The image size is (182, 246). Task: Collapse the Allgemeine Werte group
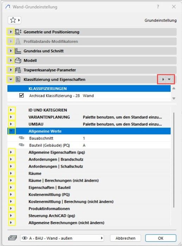(x=12, y=131)
